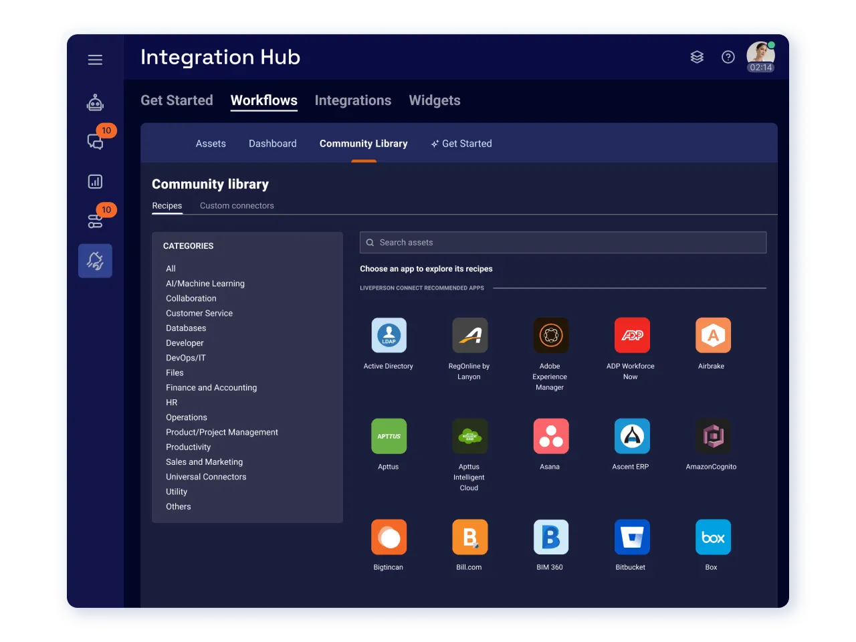Switch to the Get Started main tab
This screenshot has height=642, width=856.
tap(177, 100)
